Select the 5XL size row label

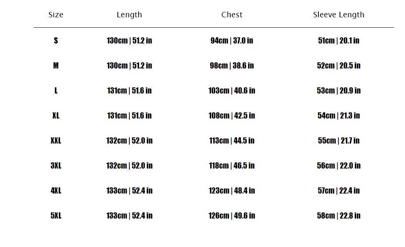point(56,215)
